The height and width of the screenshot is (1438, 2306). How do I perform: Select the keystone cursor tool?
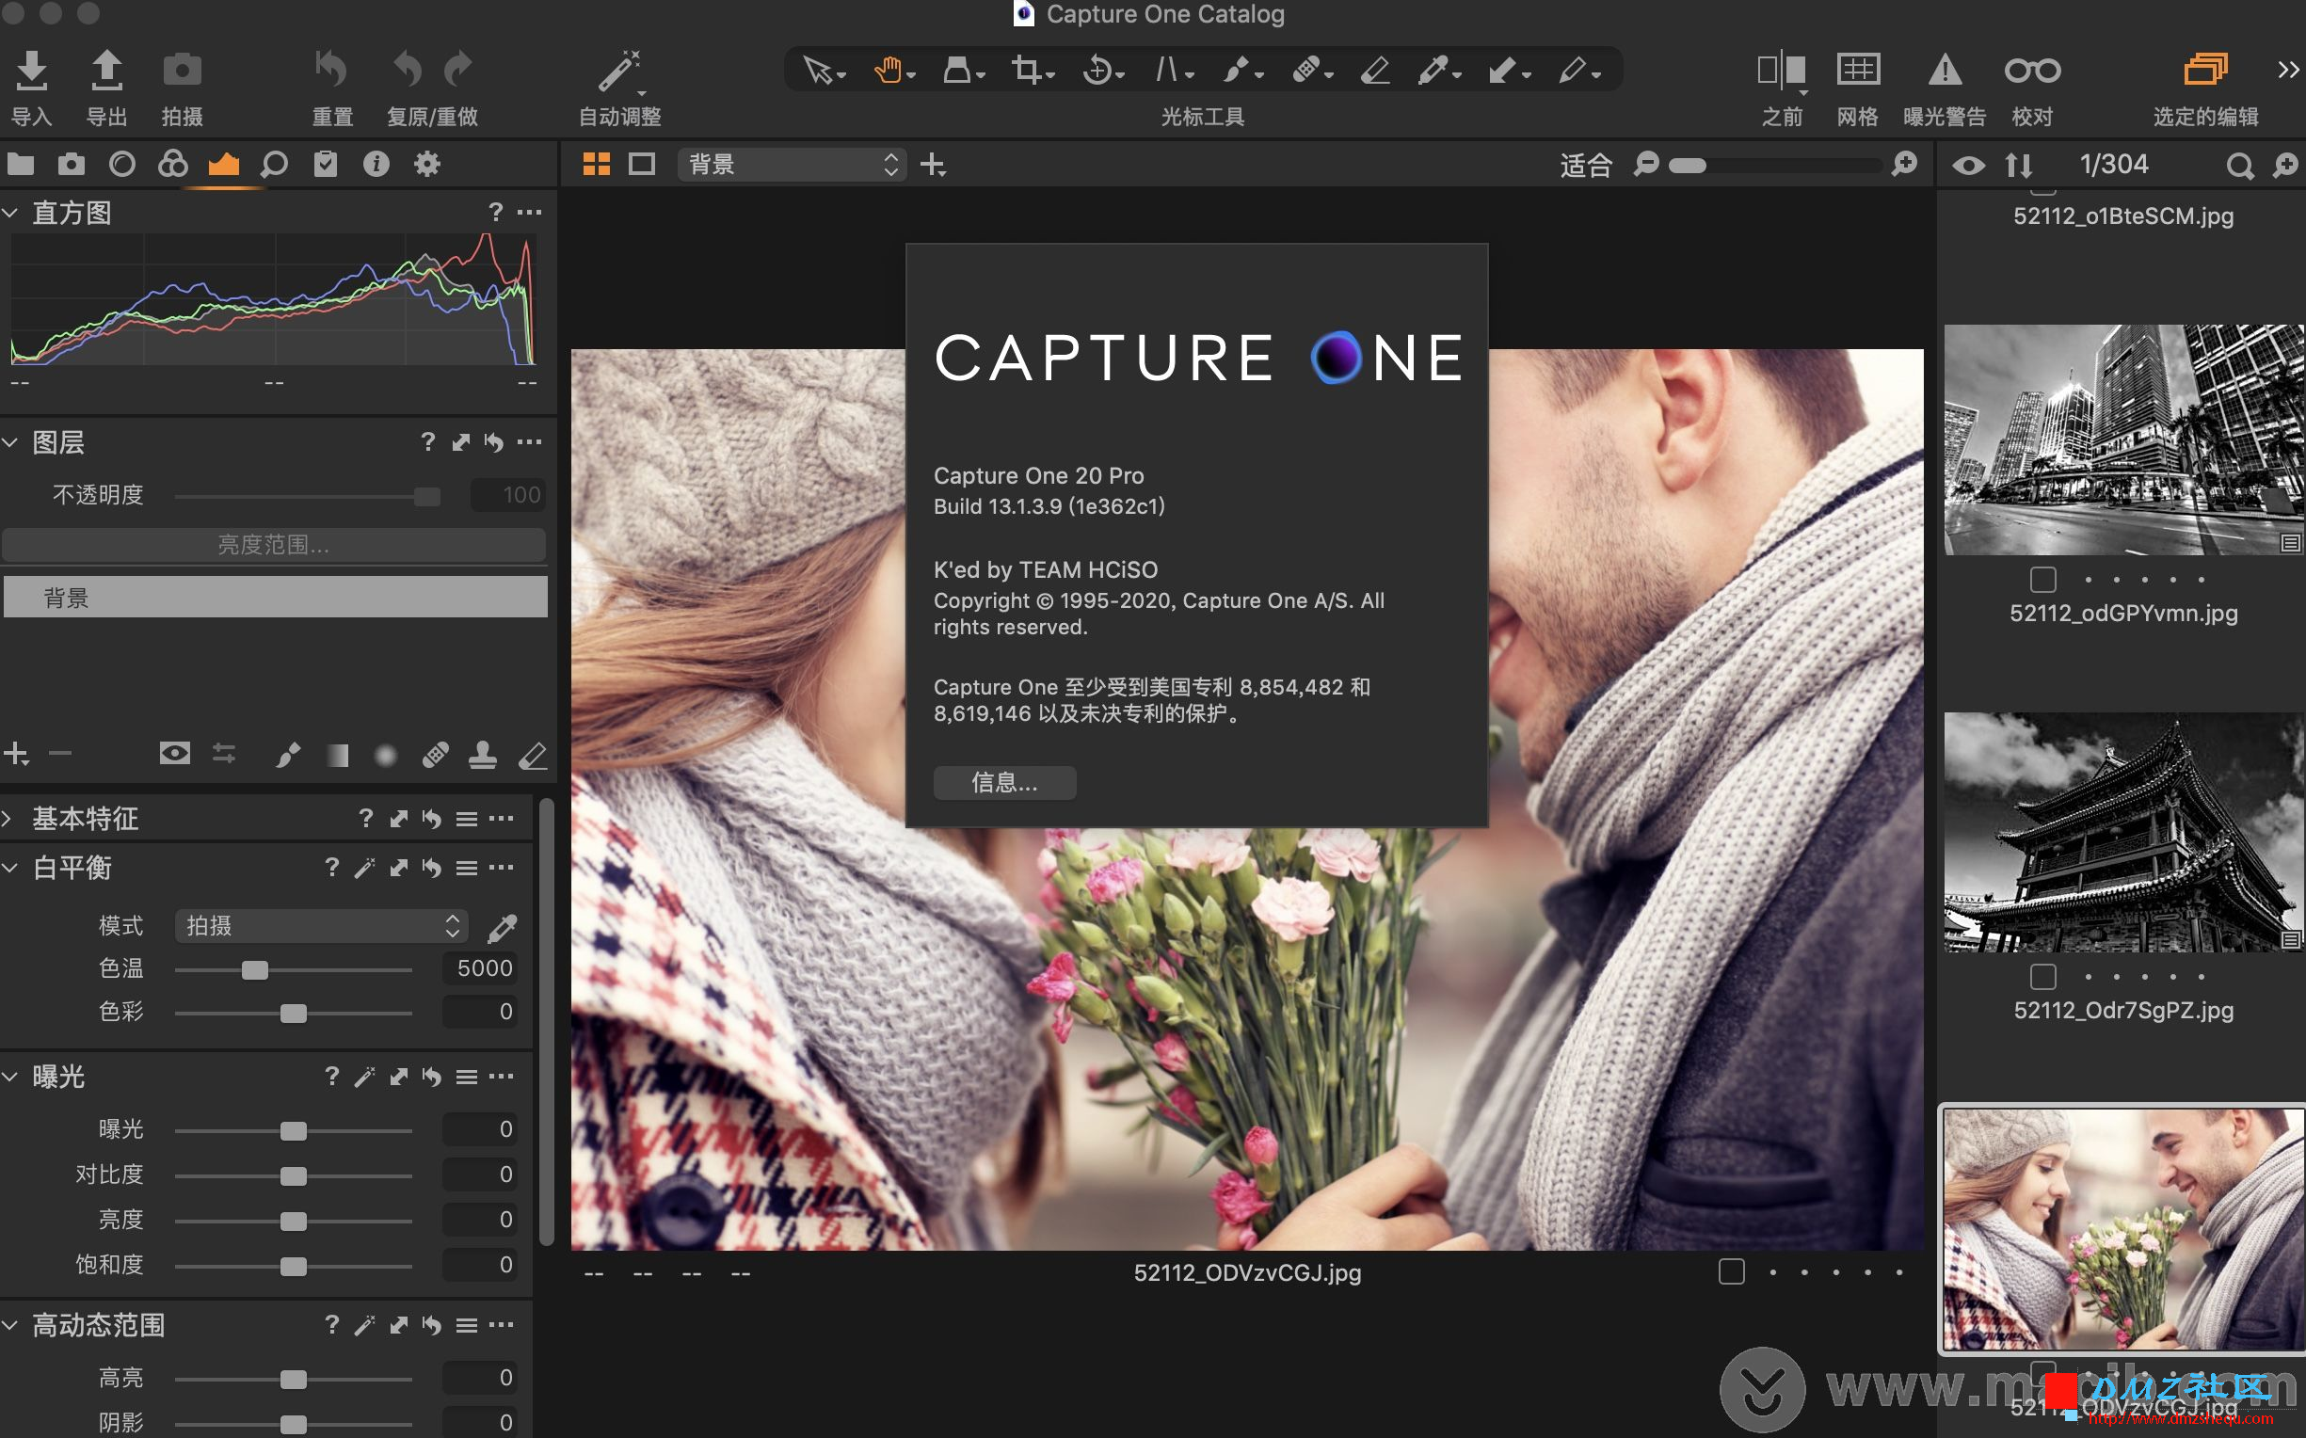[1168, 70]
